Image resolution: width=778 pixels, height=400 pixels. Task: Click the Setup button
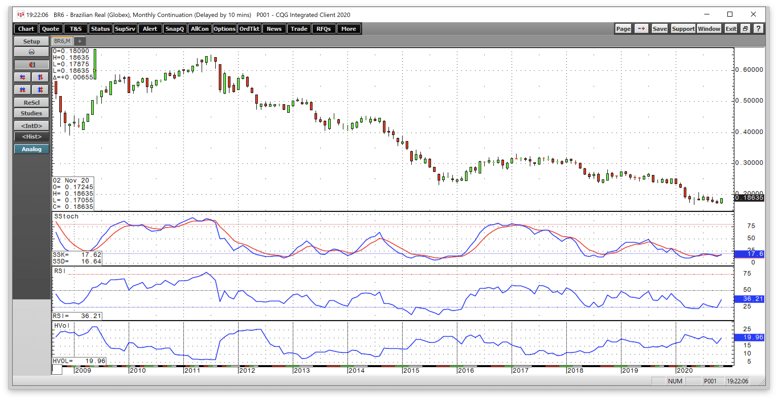click(31, 41)
